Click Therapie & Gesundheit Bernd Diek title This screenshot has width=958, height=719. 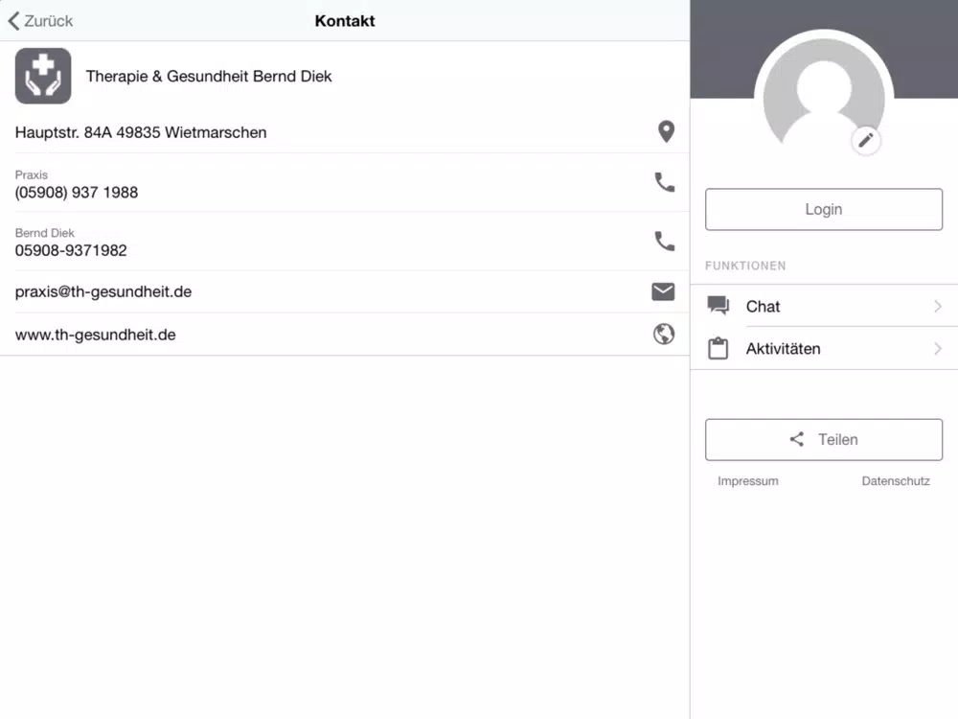tap(209, 77)
